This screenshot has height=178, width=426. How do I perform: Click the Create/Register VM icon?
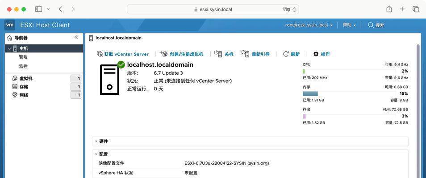(164, 53)
